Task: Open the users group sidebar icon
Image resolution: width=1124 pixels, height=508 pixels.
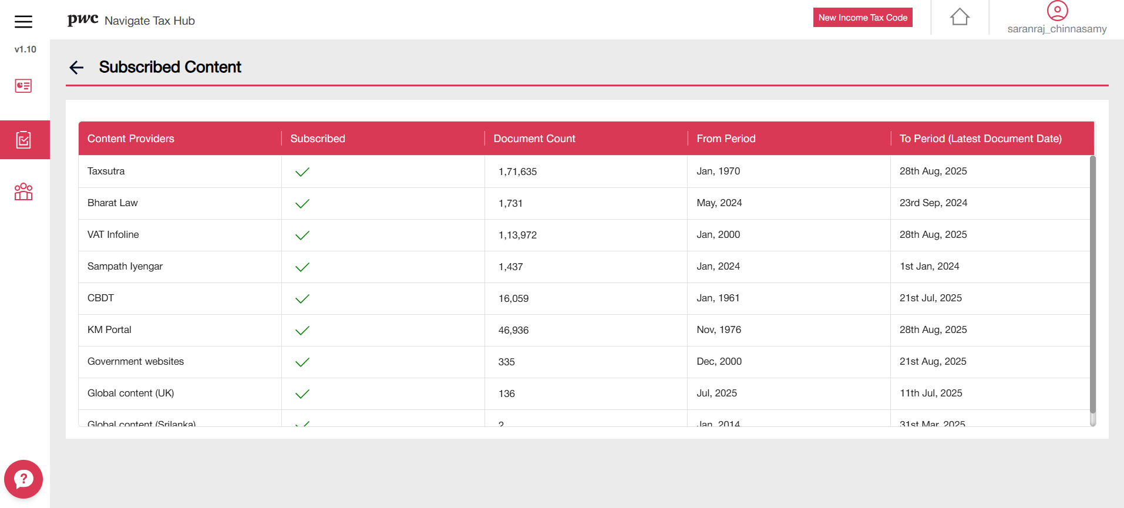Action: click(x=23, y=191)
